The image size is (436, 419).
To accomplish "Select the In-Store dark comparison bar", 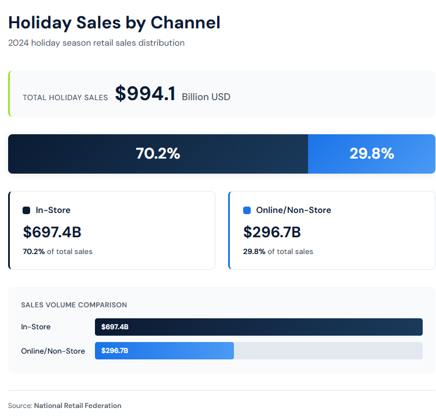I will [x=259, y=327].
